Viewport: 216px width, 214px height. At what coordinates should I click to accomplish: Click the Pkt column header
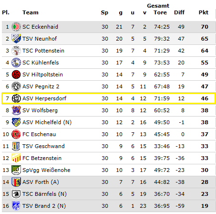click(x=204, y=12)
